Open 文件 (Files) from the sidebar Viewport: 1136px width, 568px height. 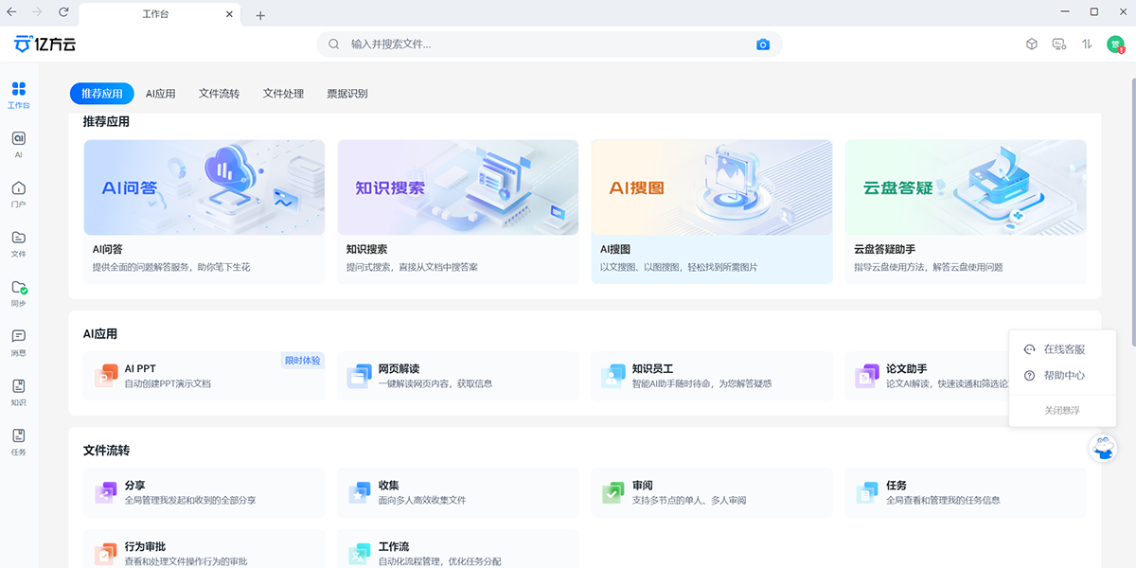click(x=18, y=243)
